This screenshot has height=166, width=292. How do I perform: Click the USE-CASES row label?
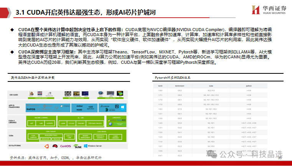pos(14,95)
